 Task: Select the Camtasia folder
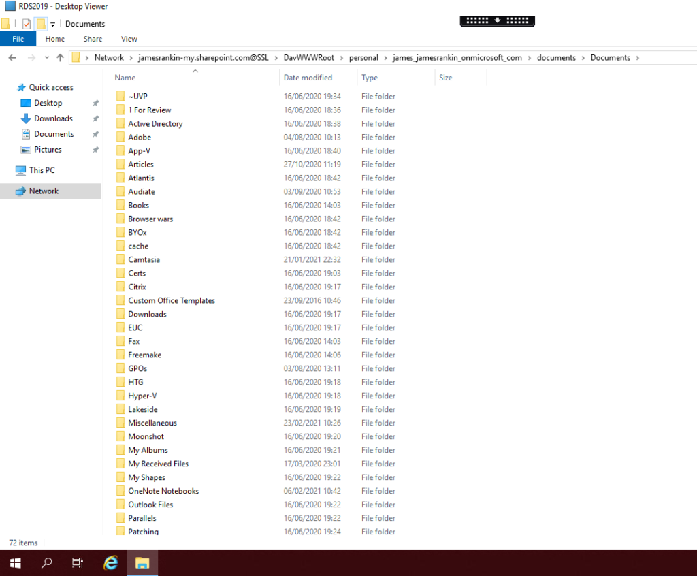[144, 259]
